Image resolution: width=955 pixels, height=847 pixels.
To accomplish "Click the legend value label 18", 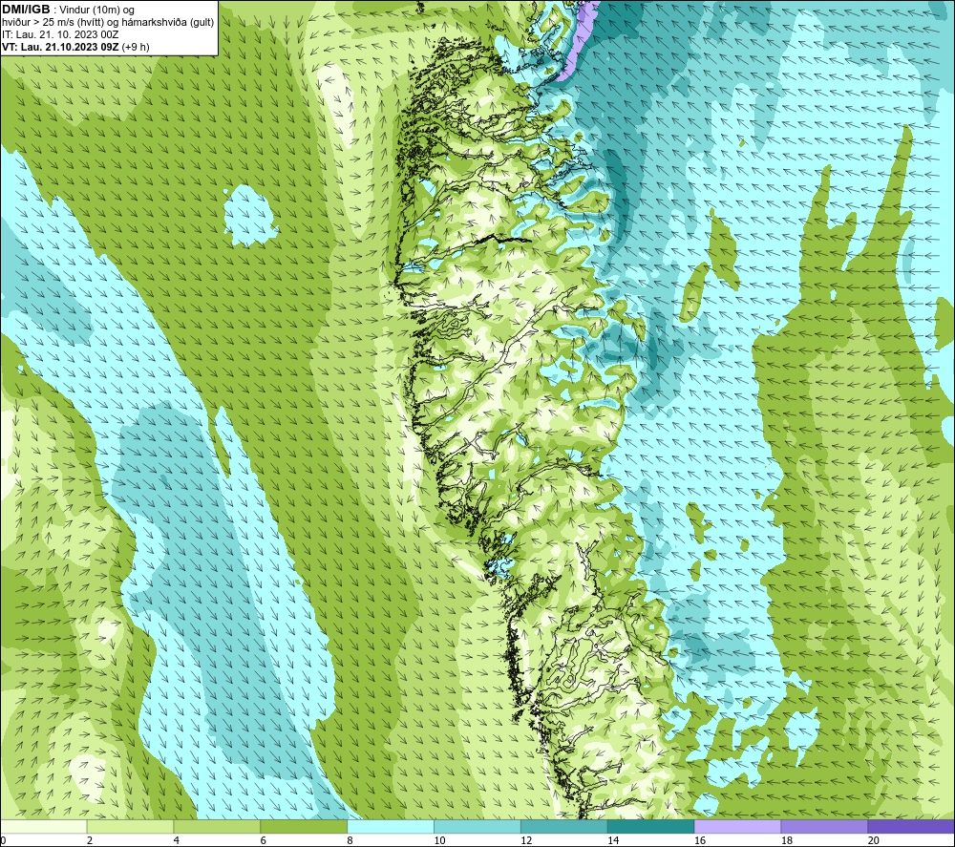I will [x=786, y=840].
